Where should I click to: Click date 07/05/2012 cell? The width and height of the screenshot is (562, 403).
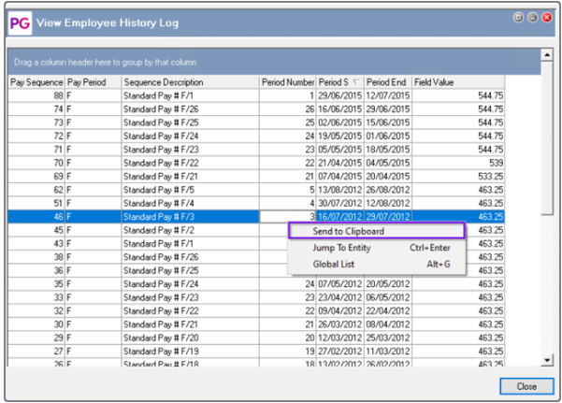click(x=339, y=284)
